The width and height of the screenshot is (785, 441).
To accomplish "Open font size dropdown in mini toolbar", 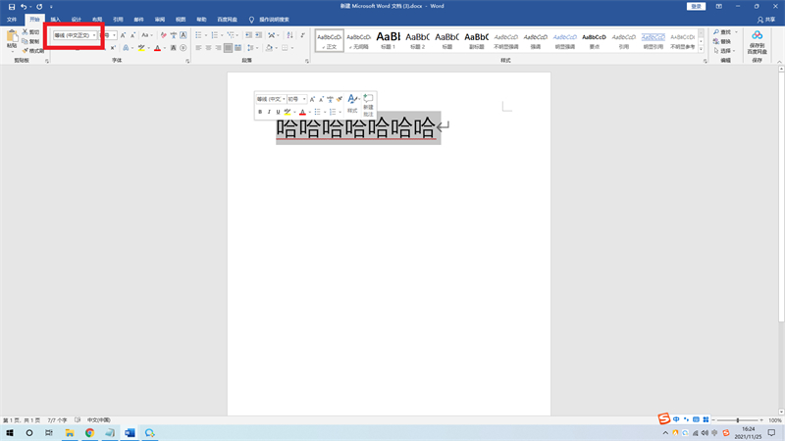I will point(304,99).
